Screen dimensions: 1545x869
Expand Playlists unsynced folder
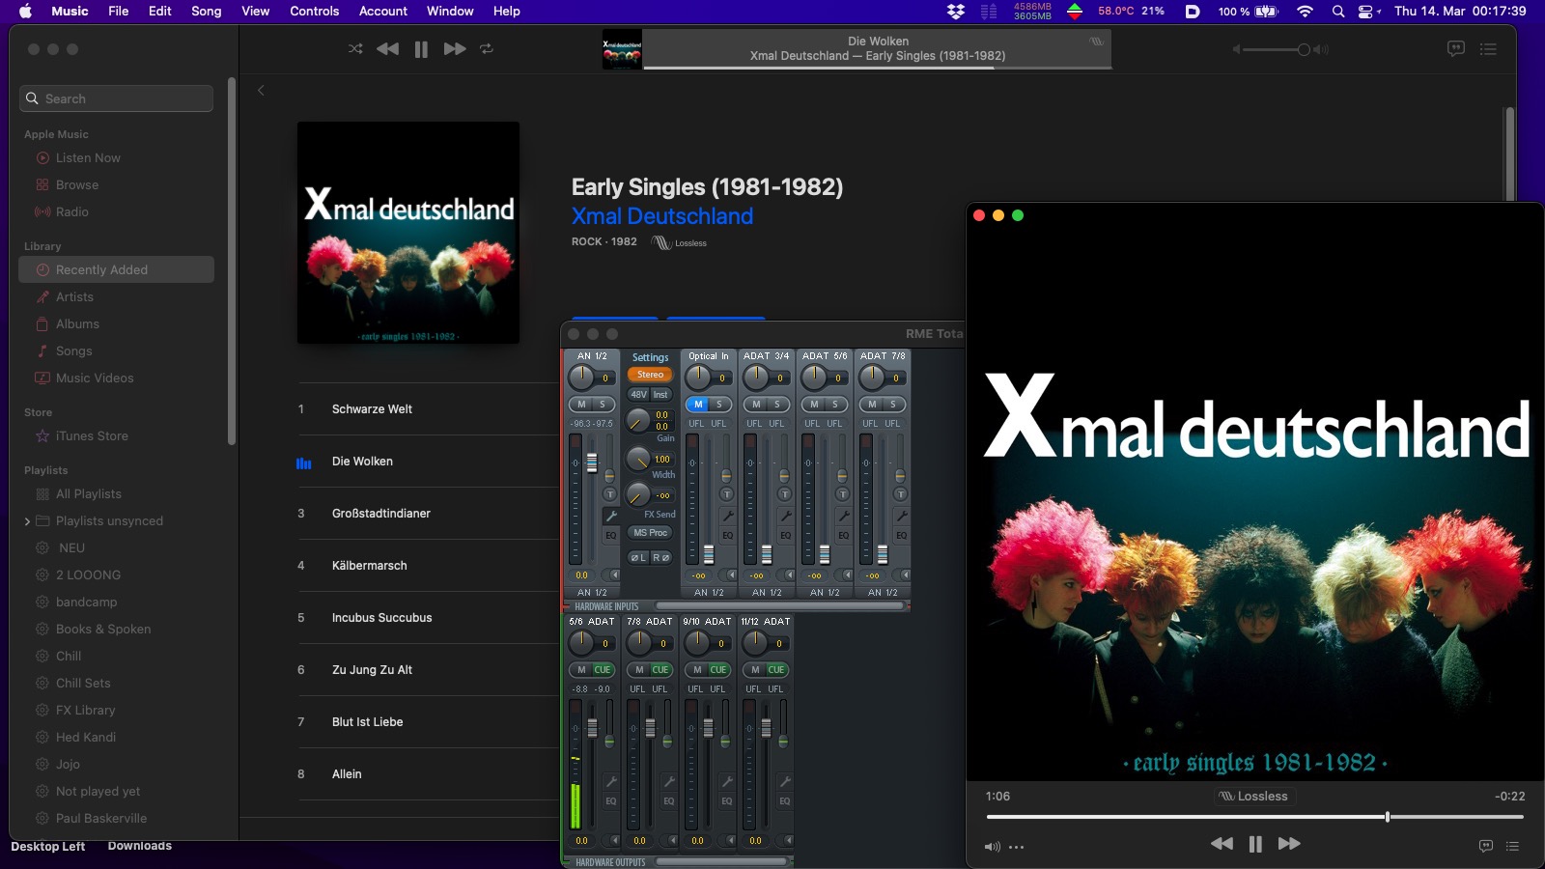tap(27, 521)
